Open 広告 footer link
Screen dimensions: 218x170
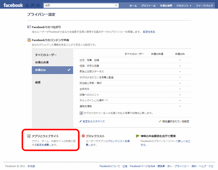pos(125,166)
